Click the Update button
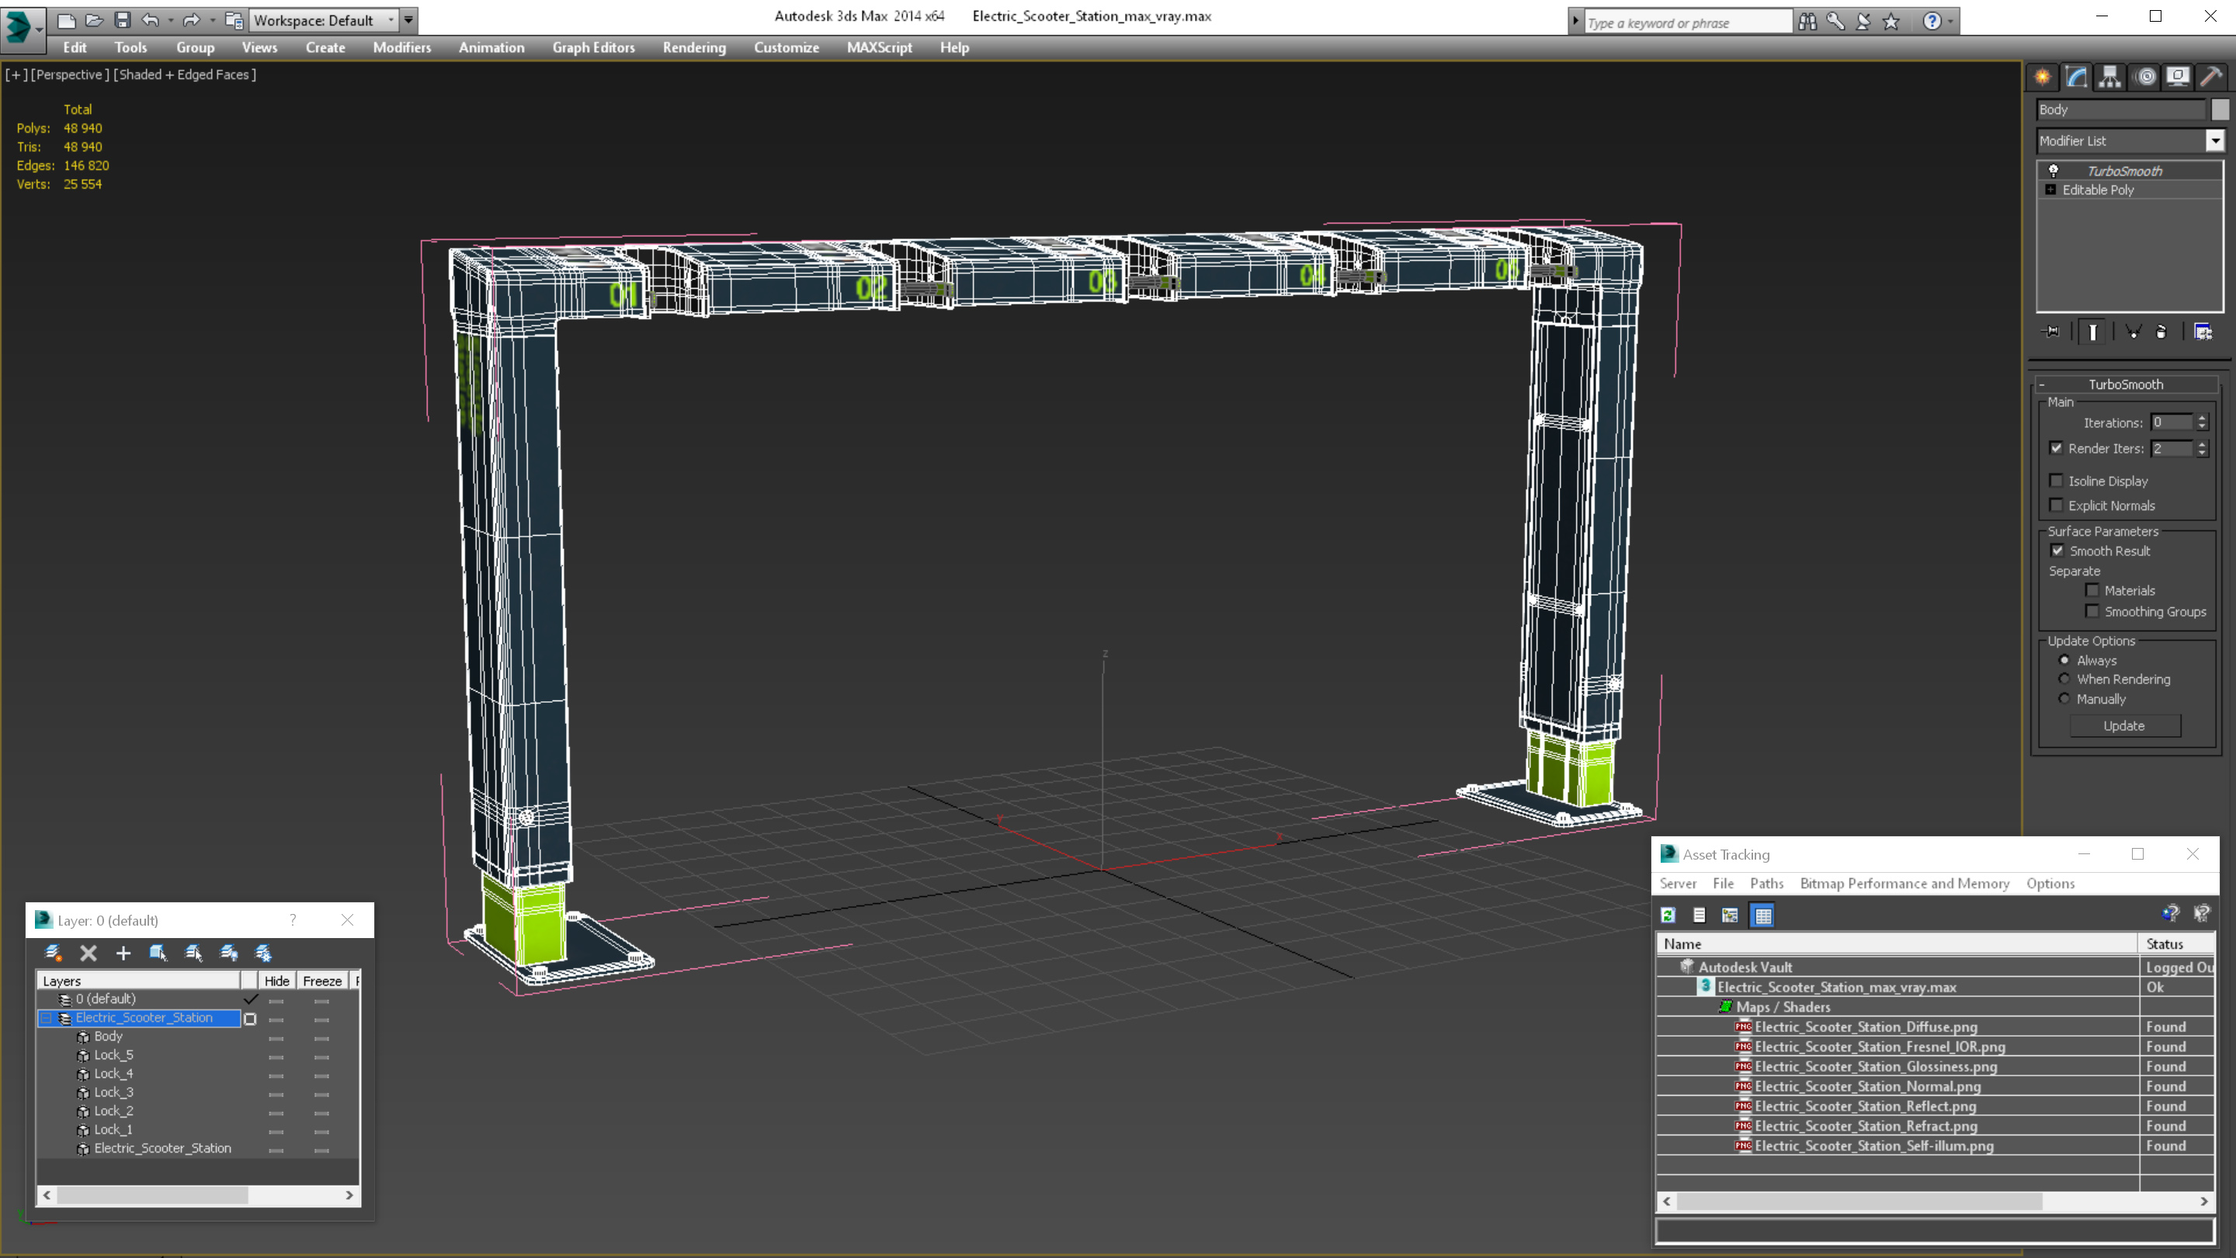The image size is (2236, 1258). (x=2124, y=726)
